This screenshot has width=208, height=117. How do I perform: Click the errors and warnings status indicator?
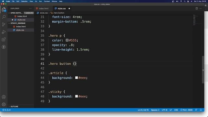(x=6, y=110)
